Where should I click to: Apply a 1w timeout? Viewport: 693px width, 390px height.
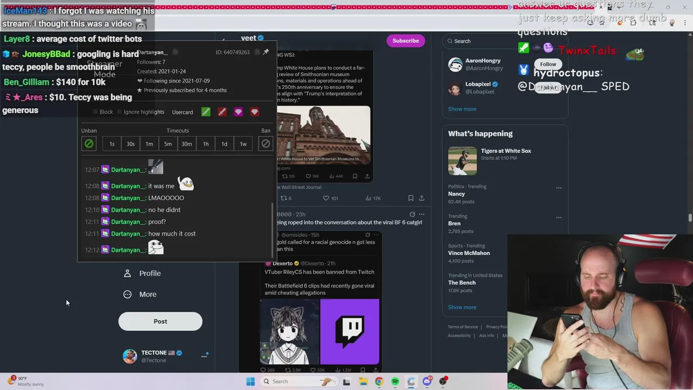[x=243, y=144]
